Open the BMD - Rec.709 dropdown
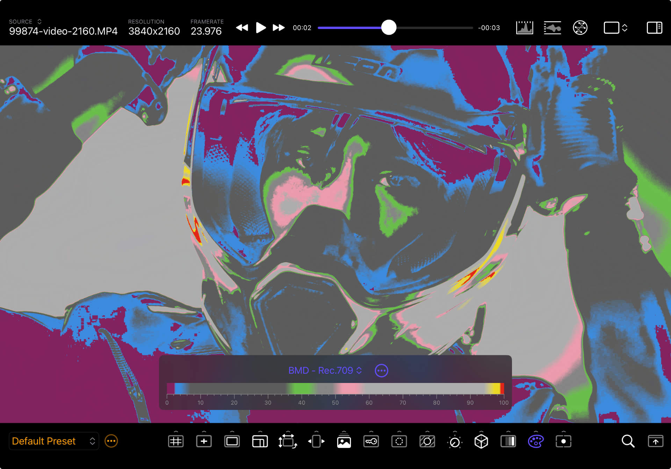This screenshot has height=469, width=671. tap(325, 370)
